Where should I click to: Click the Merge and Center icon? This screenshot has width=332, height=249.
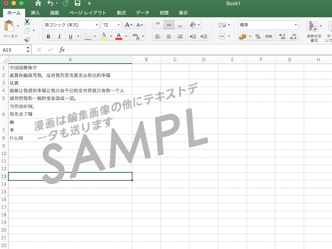click(x=222, y=36)
